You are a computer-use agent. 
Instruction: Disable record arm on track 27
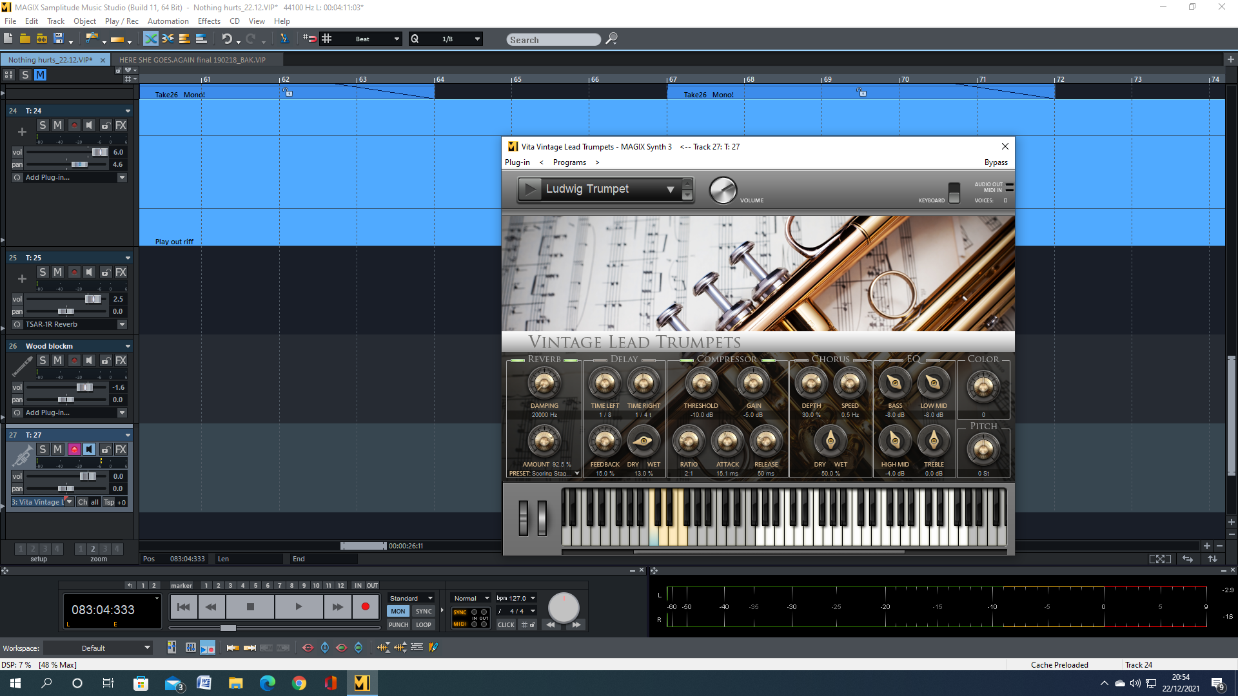(x=74, y=449)
